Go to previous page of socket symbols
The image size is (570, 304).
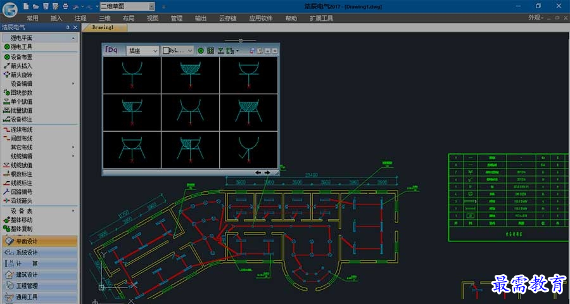(258, 172)
